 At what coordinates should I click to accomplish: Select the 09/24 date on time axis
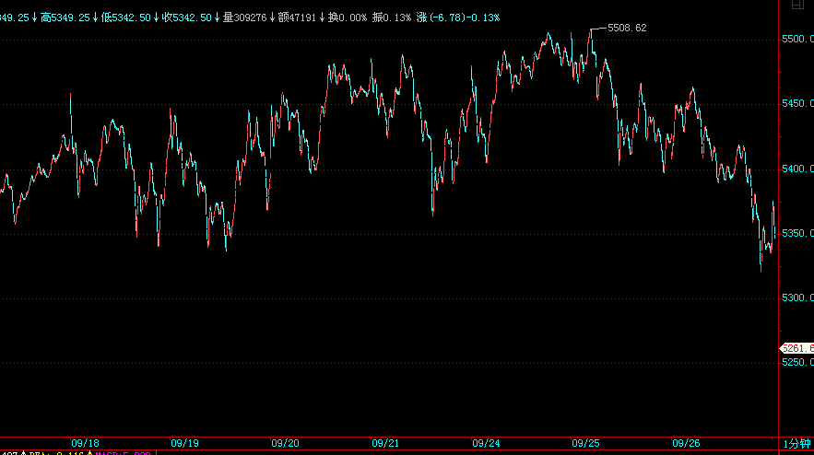(x=485, y=443)
